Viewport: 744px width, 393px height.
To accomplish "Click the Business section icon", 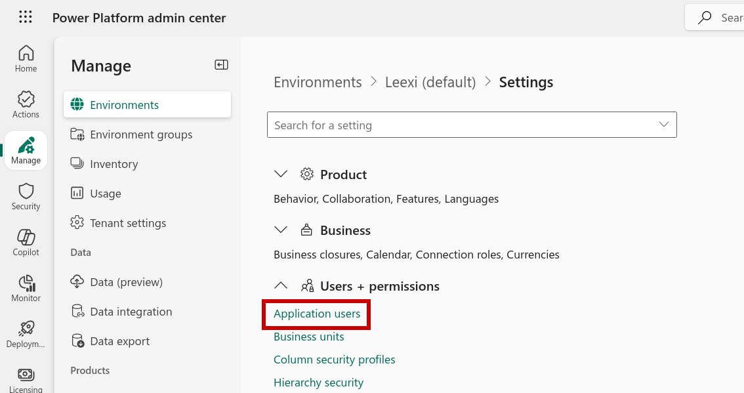I will point(307,230).
